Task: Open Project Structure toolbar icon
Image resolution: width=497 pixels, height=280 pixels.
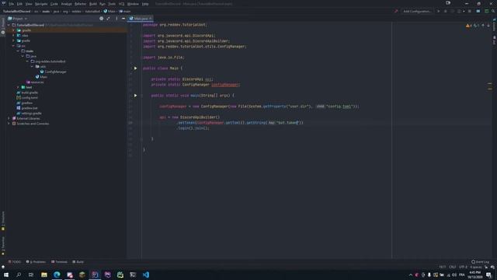Action: tap(478, 11)
